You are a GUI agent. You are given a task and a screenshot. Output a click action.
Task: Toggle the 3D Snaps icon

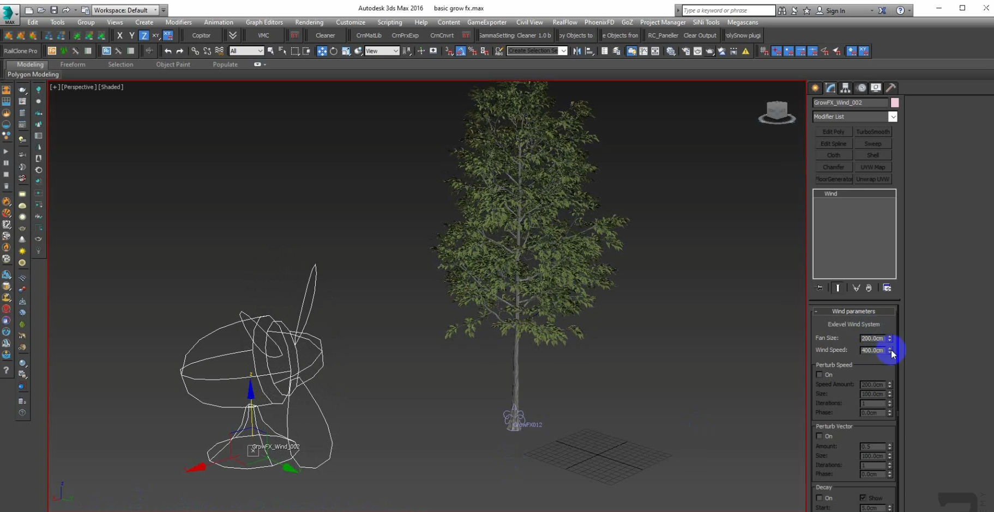click(x=448, y=51)
